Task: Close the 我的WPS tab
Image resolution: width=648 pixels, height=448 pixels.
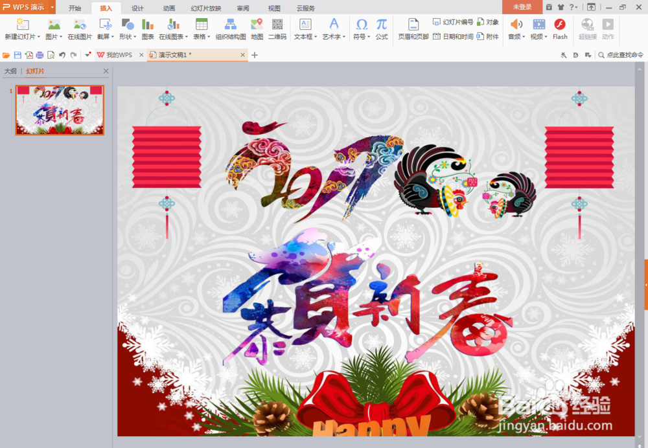Action: (141, 55)
